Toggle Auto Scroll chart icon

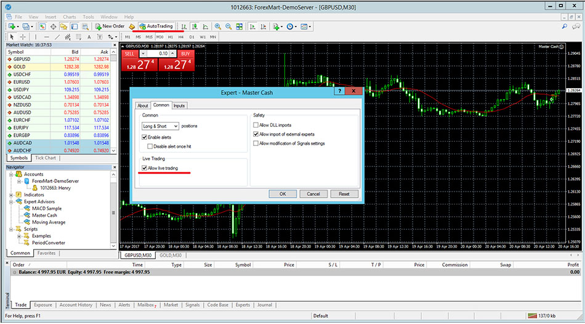(x=252, y=26)
